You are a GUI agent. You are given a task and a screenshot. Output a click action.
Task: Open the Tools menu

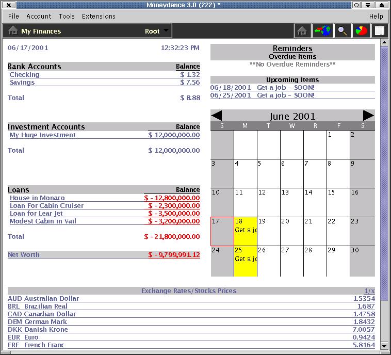67,16
